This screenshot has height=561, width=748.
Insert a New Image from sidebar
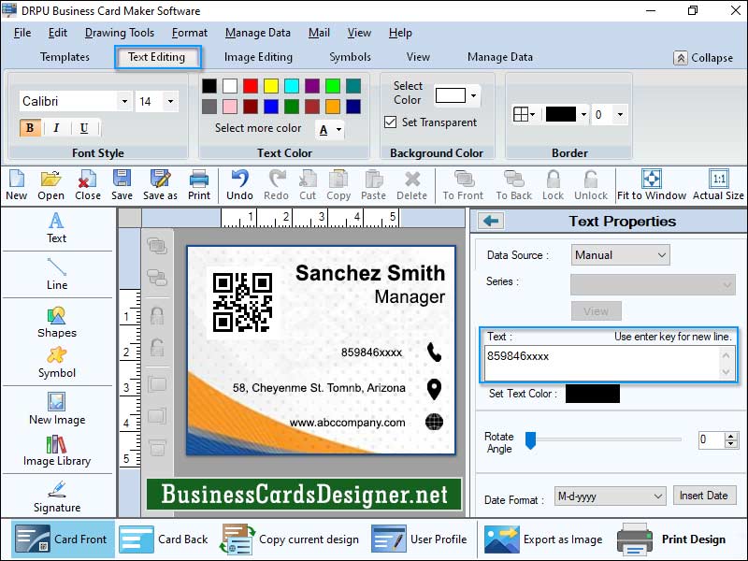[57, 409]
